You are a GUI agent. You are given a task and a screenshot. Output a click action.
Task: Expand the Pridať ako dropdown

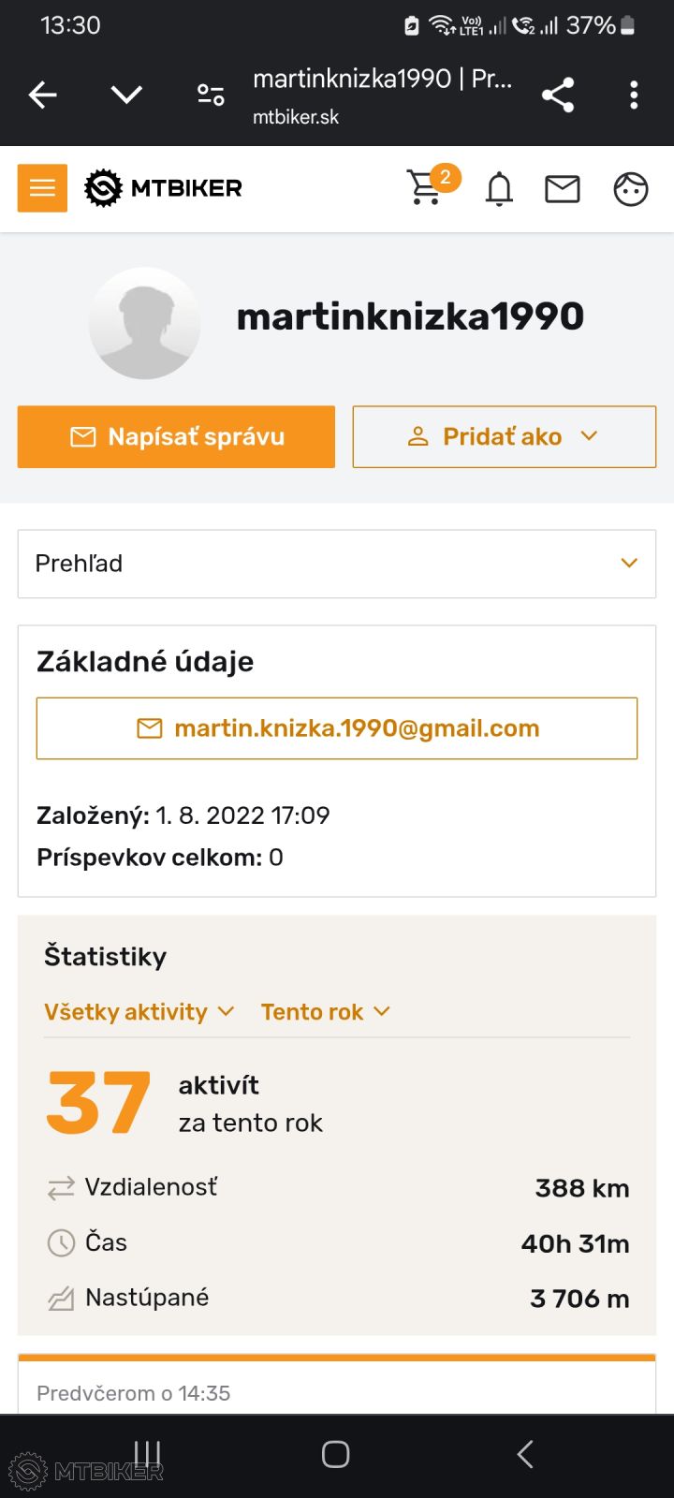coord(504,436)
